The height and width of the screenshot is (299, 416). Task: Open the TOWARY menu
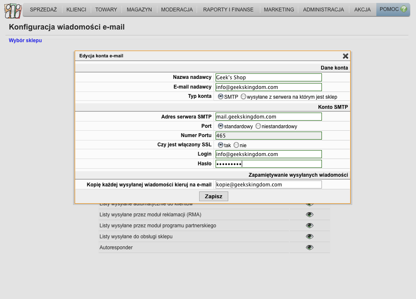point(106,10)
